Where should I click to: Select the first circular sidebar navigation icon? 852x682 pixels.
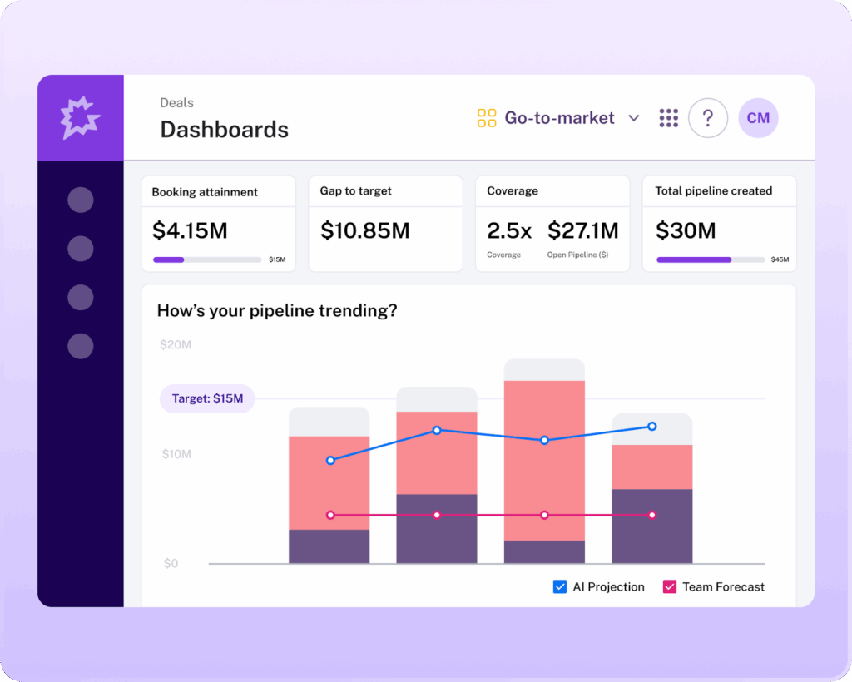point(80,200)
